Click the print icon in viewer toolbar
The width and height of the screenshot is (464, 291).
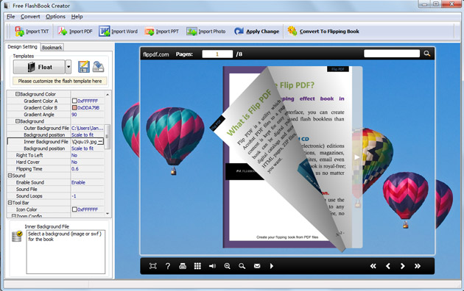183,266
